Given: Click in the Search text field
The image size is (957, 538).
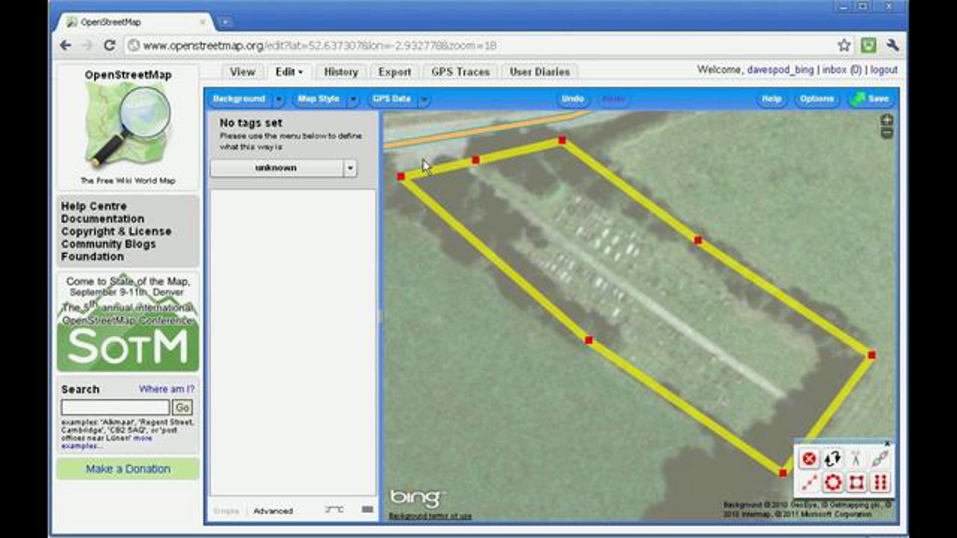Looking at the screenshot, I should coord(115,407).
